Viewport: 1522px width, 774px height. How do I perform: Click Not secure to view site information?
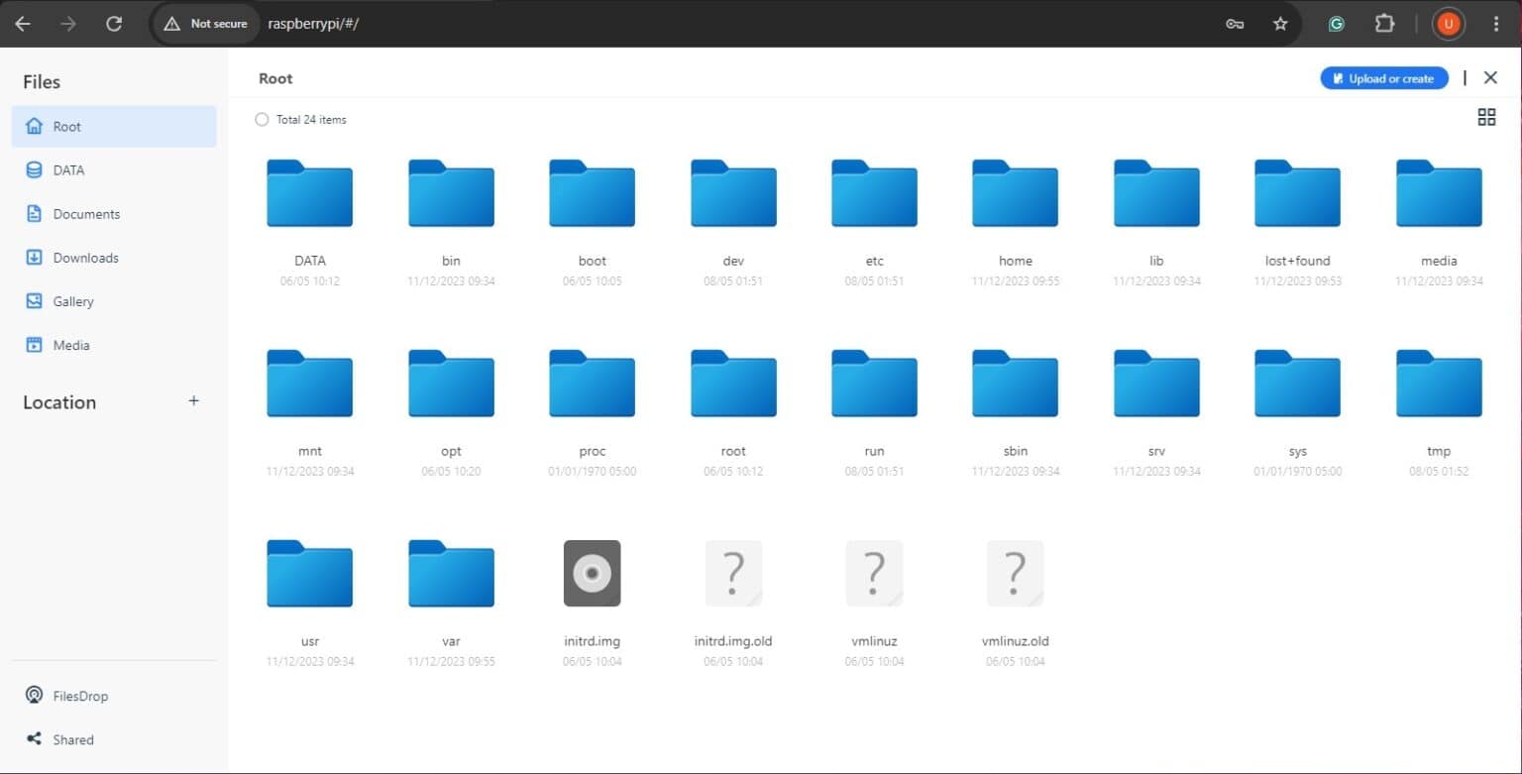pyautogui.click(x=204, y=23)
